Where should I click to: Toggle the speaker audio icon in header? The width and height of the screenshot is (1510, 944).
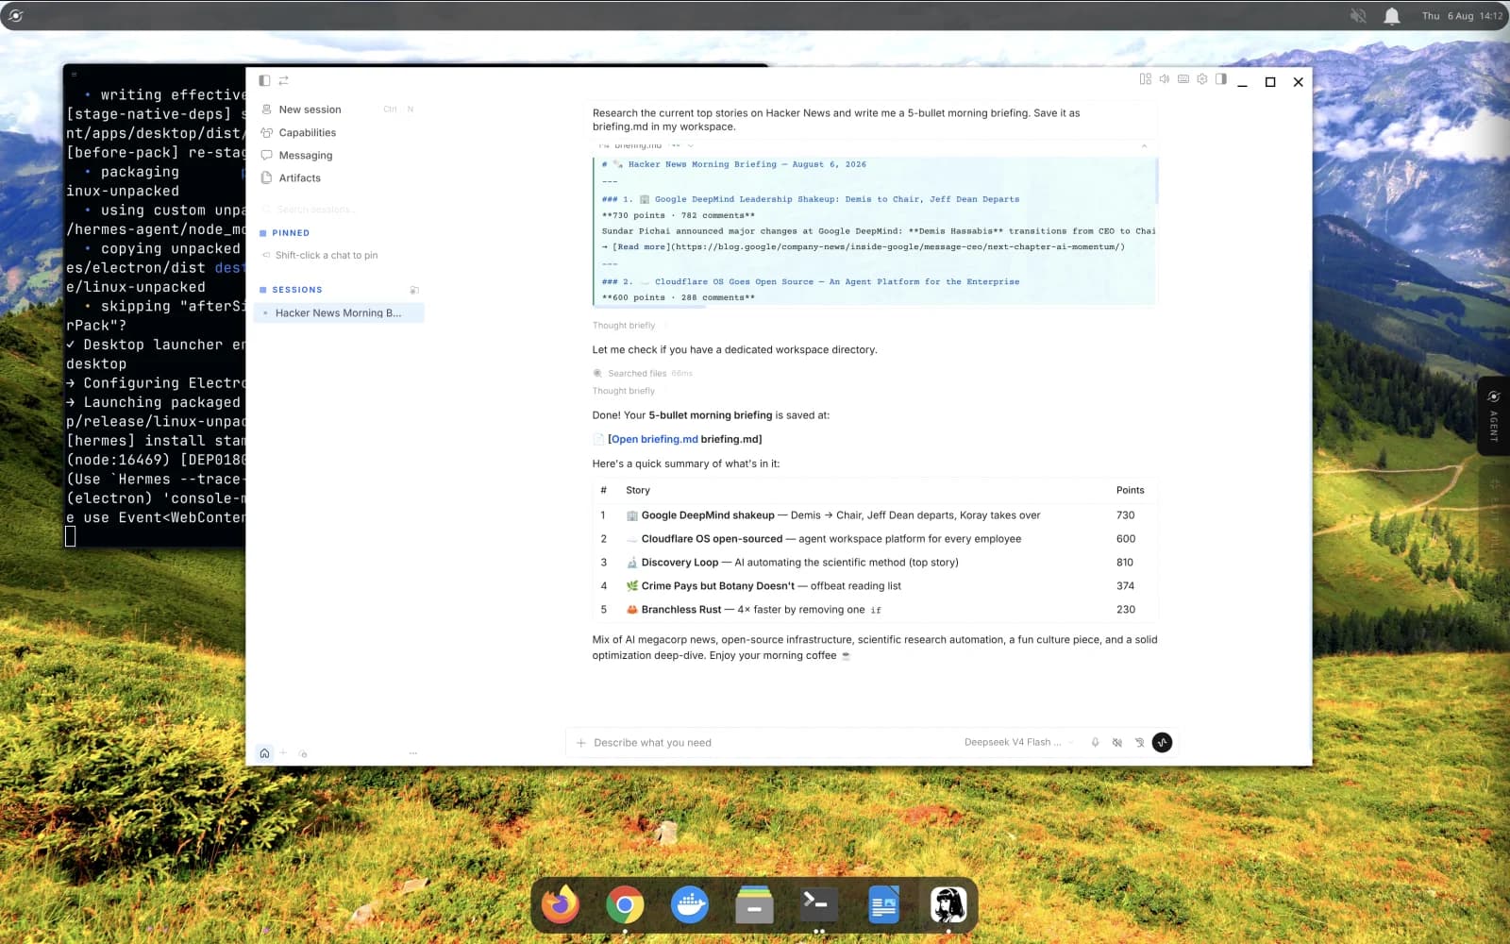[x=1165, y=79]
